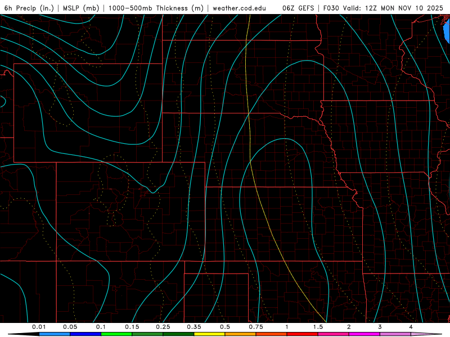
Task: Click the yellow 0.35–0.5 legend swatch
Action: [209, 334]
